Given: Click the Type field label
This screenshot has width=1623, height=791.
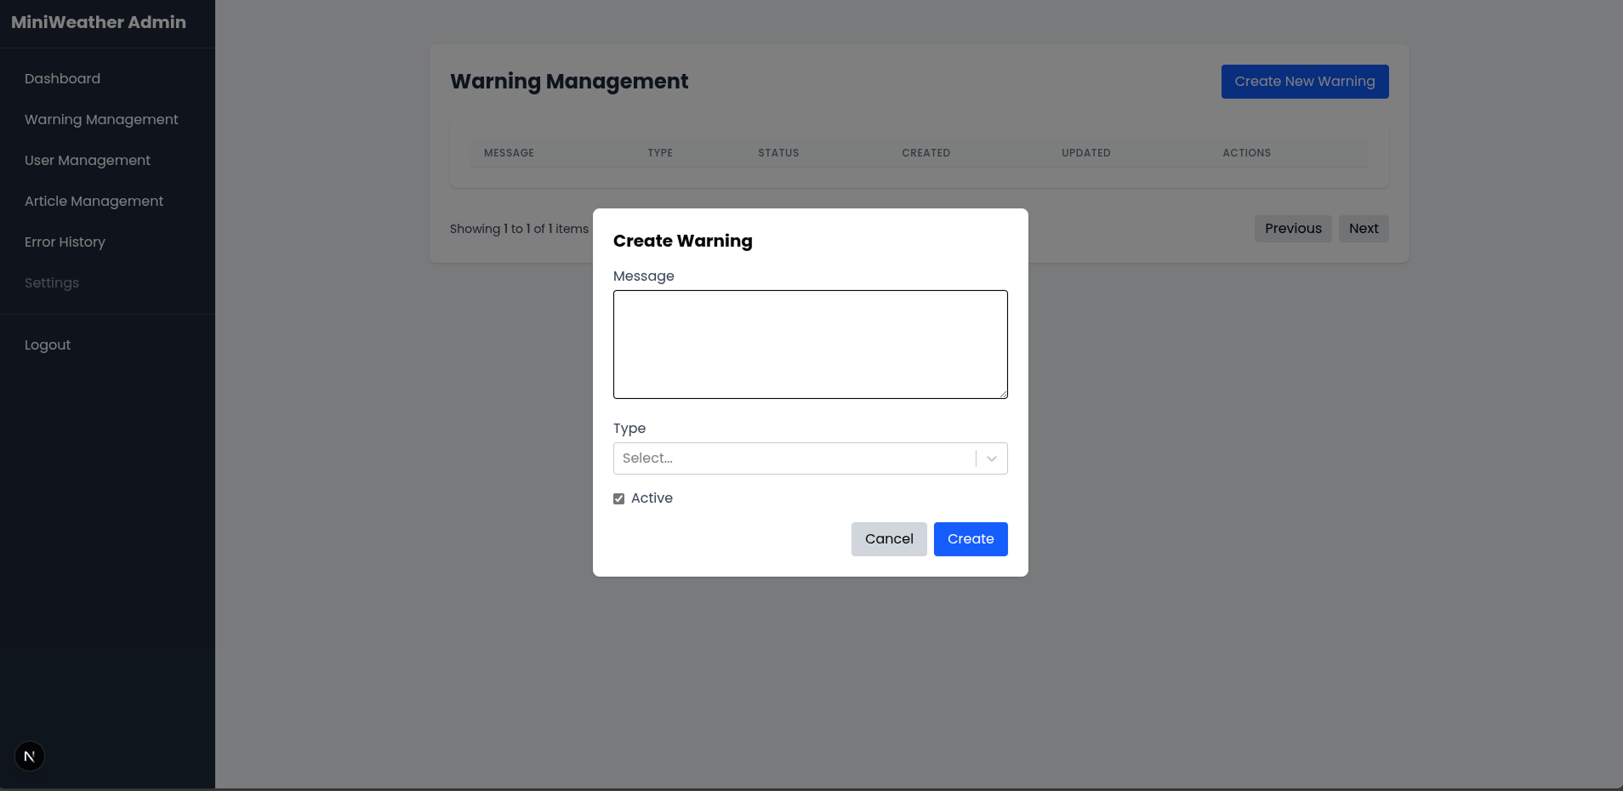Looking at the screenshot, I should tap(629, 429).
